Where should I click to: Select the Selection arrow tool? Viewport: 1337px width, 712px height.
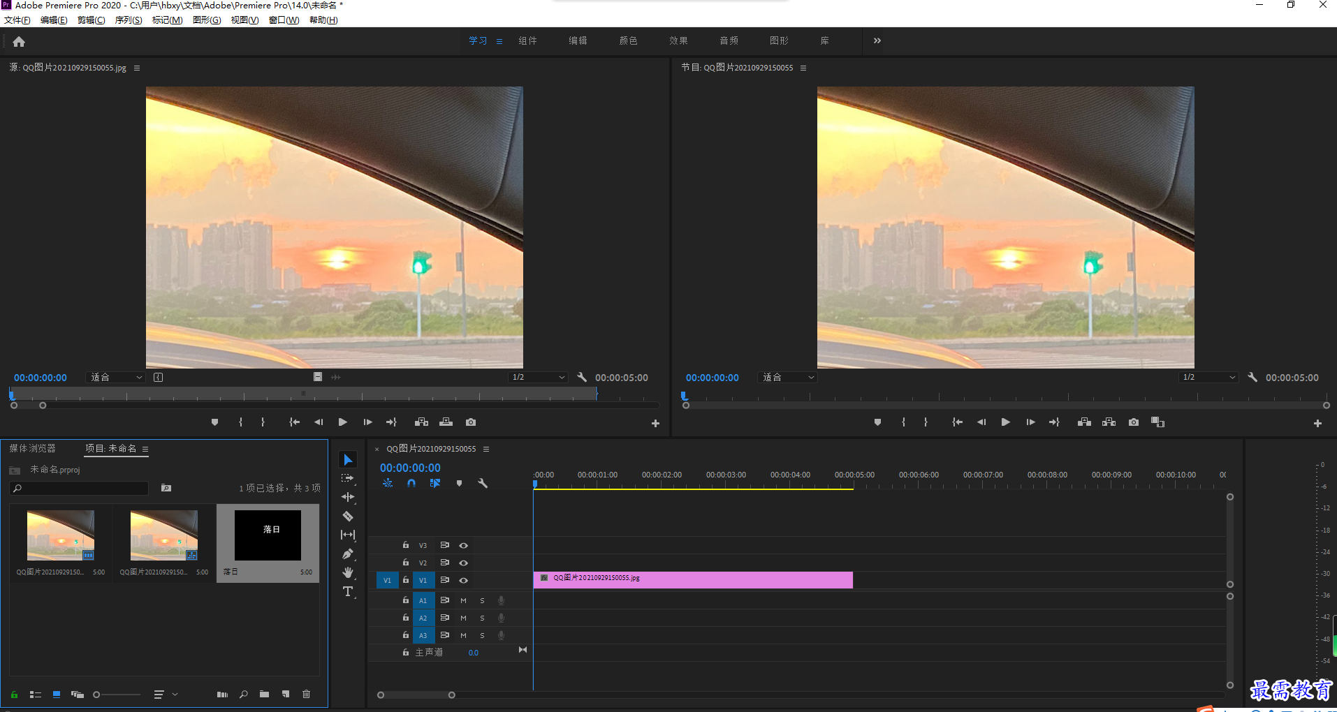pyautogui.click(x=348, y=459)
